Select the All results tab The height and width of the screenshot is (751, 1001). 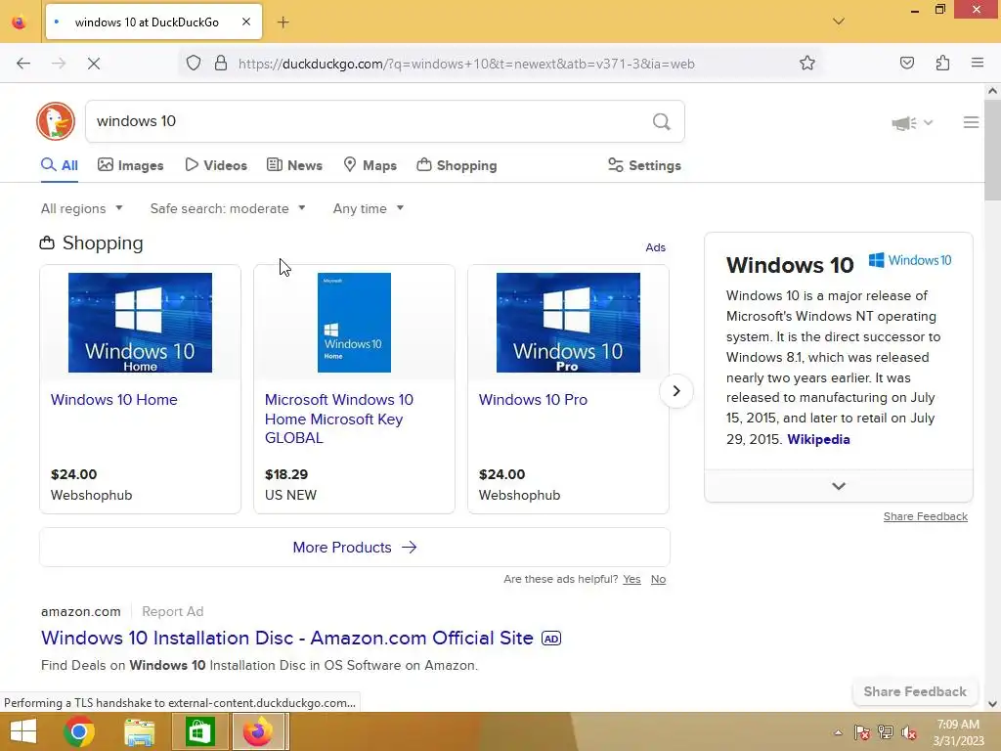[60, 165]
